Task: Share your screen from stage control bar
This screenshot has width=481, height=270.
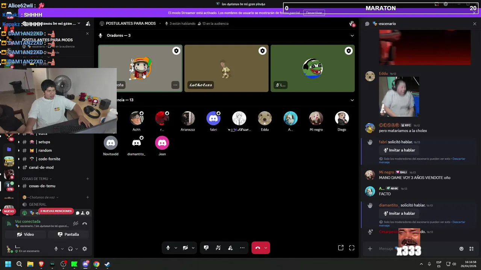Action: 206,248
